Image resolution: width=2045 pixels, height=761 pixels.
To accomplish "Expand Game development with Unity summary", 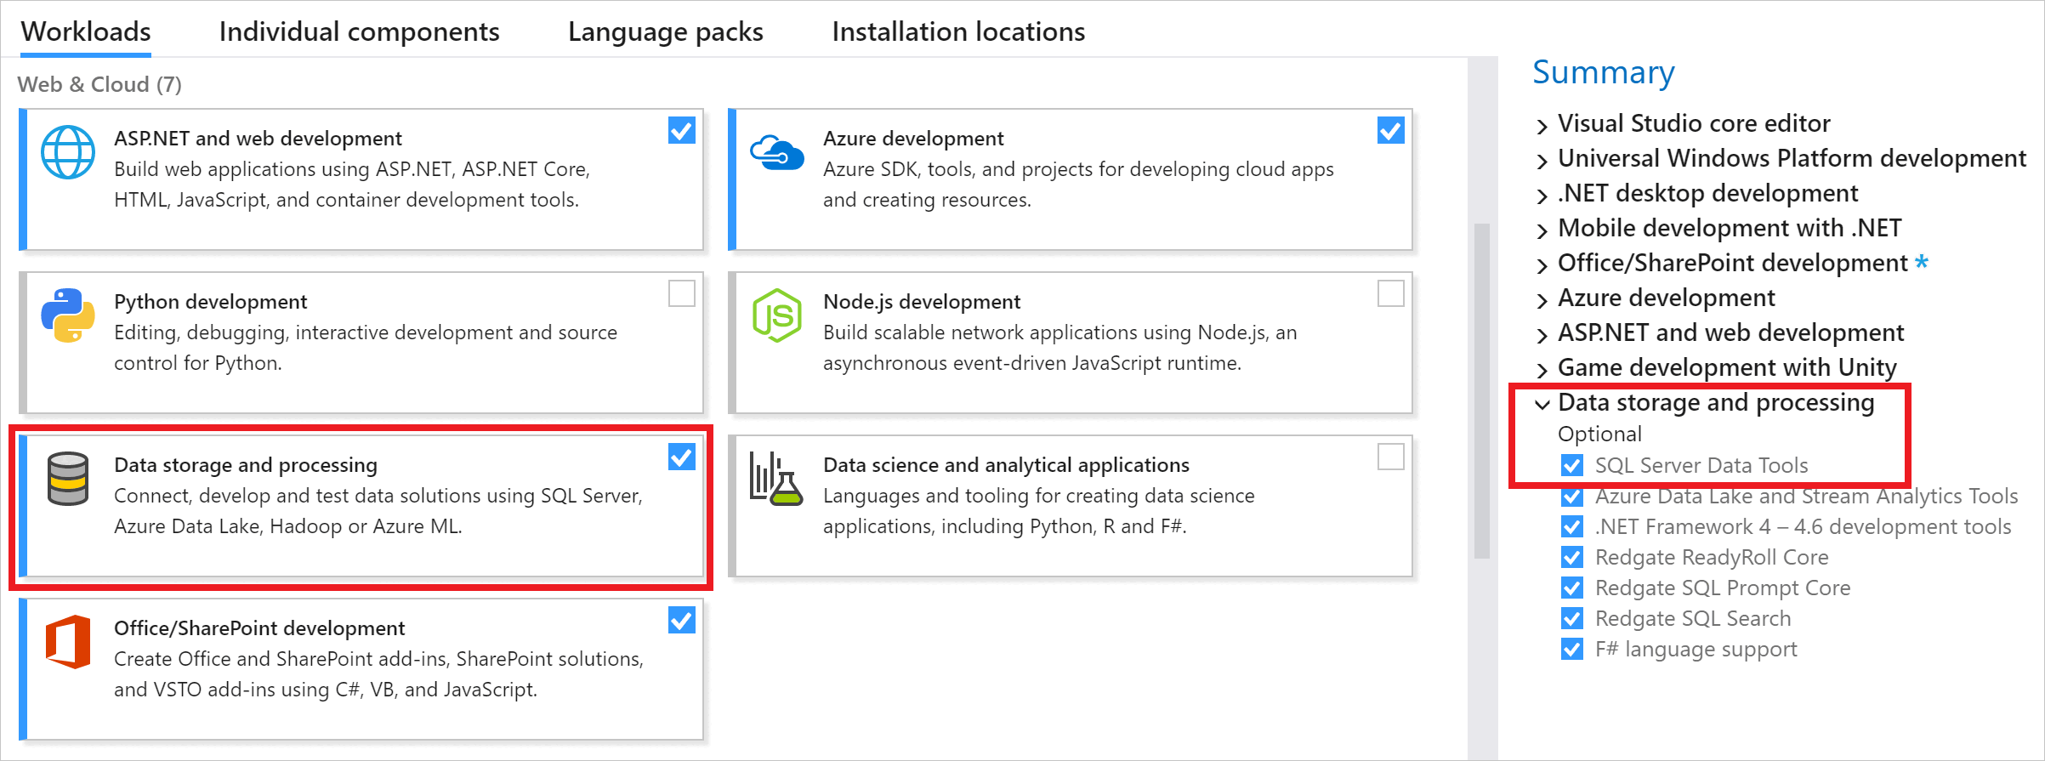I will (x=1542, y=370).
